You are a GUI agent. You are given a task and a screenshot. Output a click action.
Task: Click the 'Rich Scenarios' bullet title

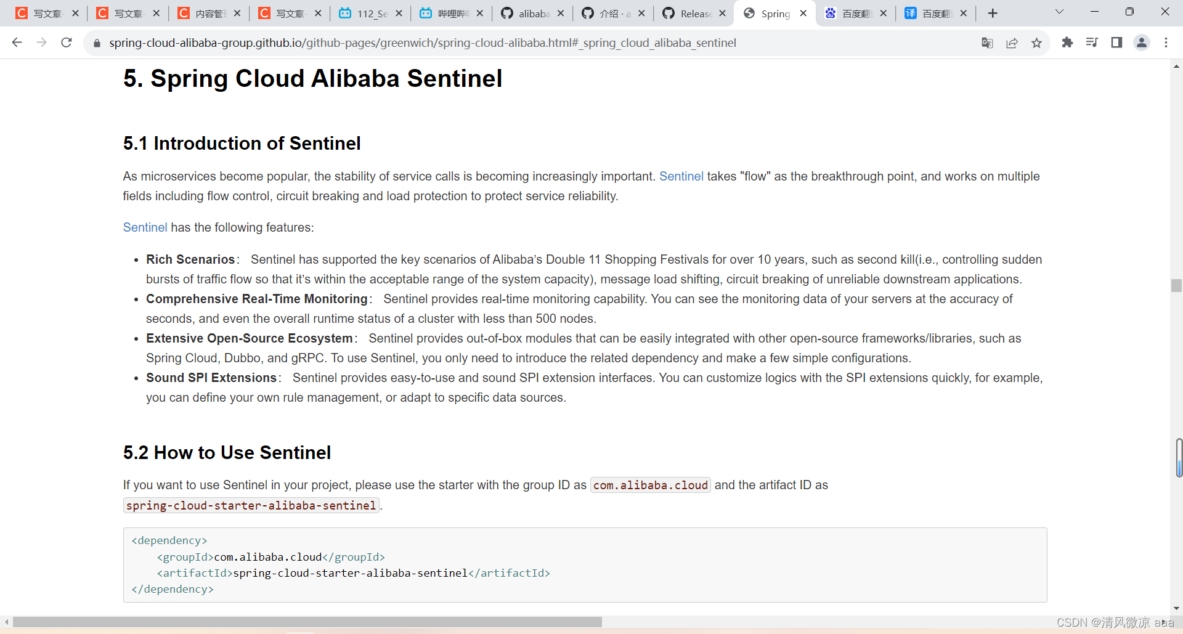190,259
